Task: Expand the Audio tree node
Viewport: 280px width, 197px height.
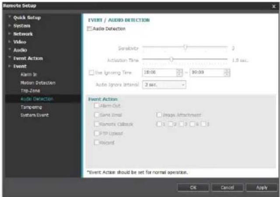Action: 10,50
